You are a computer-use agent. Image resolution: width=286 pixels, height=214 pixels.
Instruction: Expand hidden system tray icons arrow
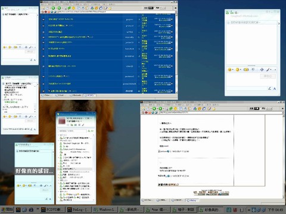point(249,210)
